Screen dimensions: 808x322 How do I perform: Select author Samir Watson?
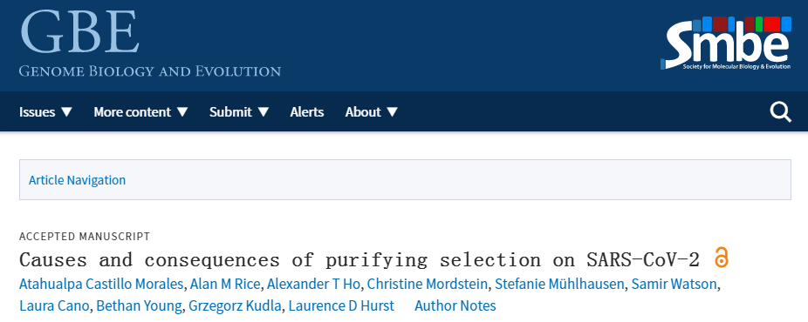[674, 284]
